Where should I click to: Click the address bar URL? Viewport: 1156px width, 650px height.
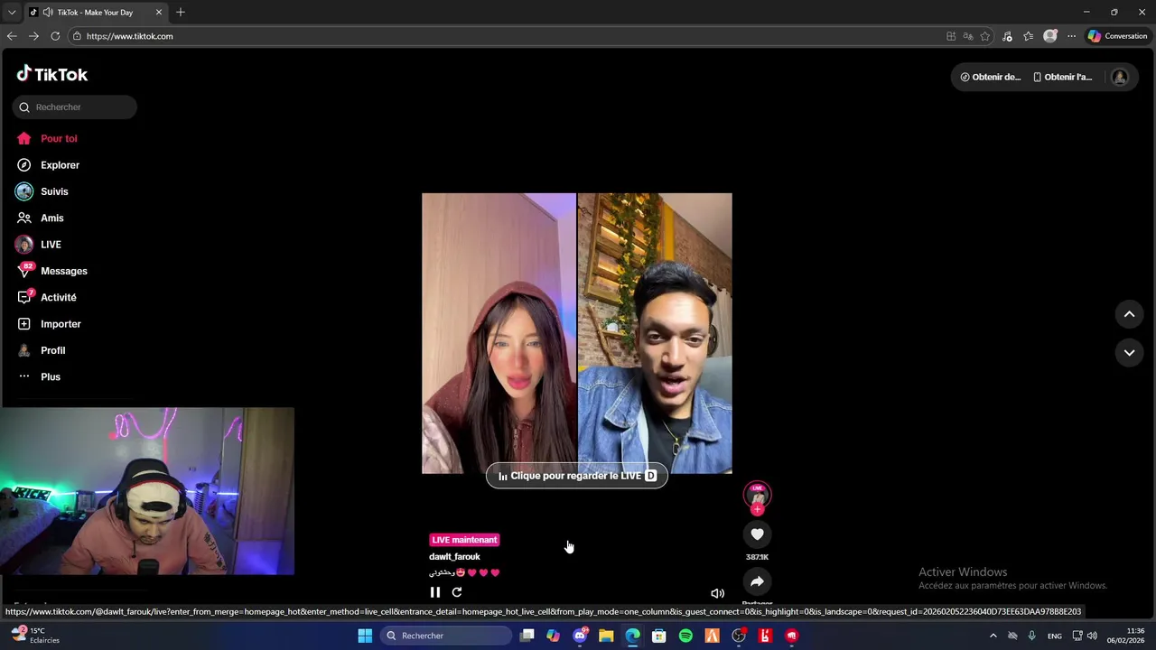point(129,36)
